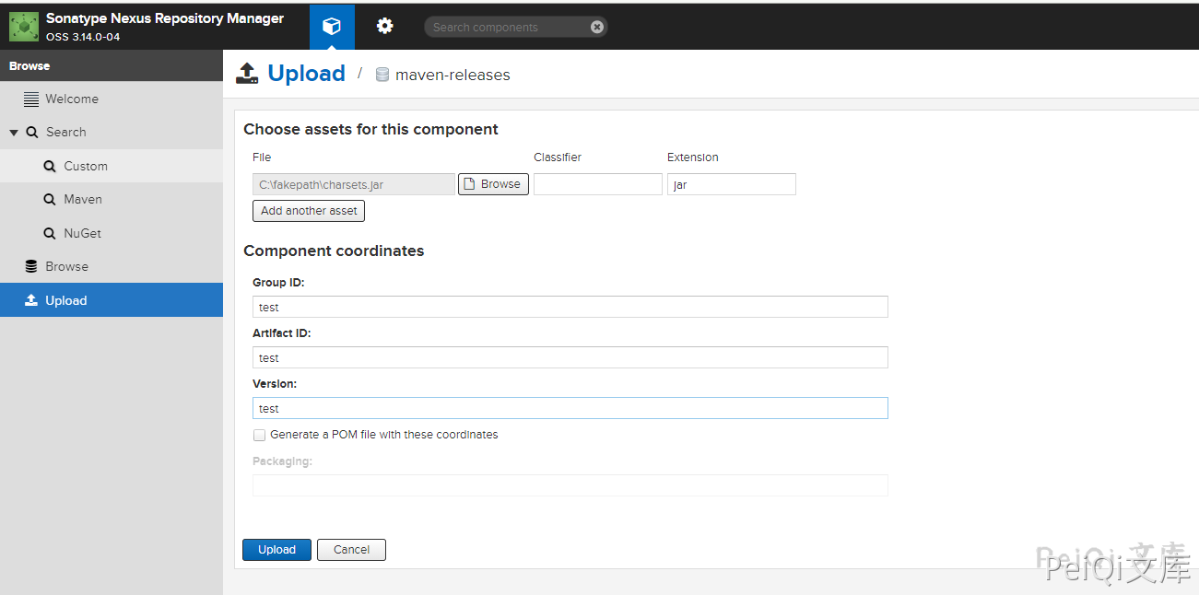Click the Browse file button
The width and height of the screenshot is (1199, 595).
point(493,184)
